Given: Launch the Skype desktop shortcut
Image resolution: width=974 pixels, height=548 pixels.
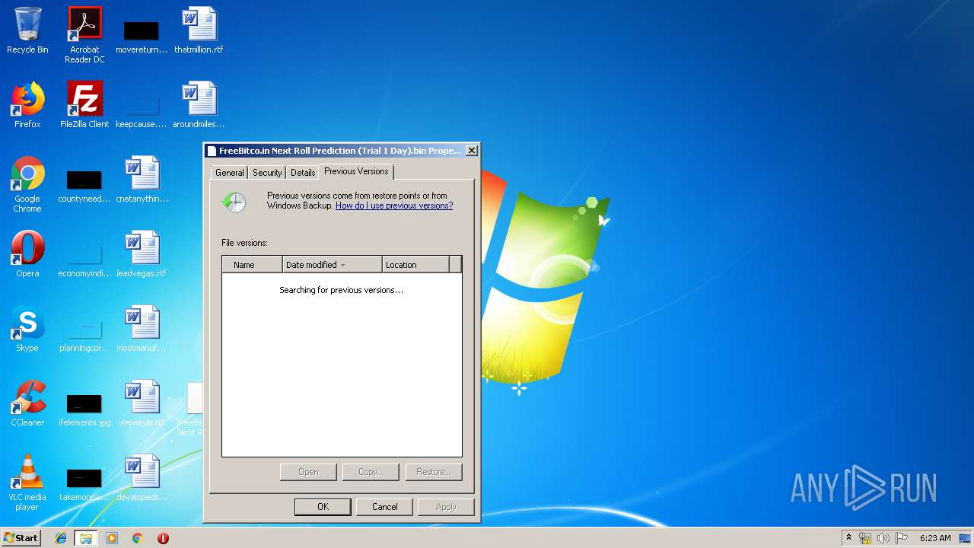Looking at the screenshot, I should click(x=27, y=329).
